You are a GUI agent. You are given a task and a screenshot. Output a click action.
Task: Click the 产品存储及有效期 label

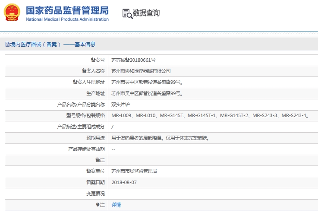pyautogui.click(x=86, y=149)
